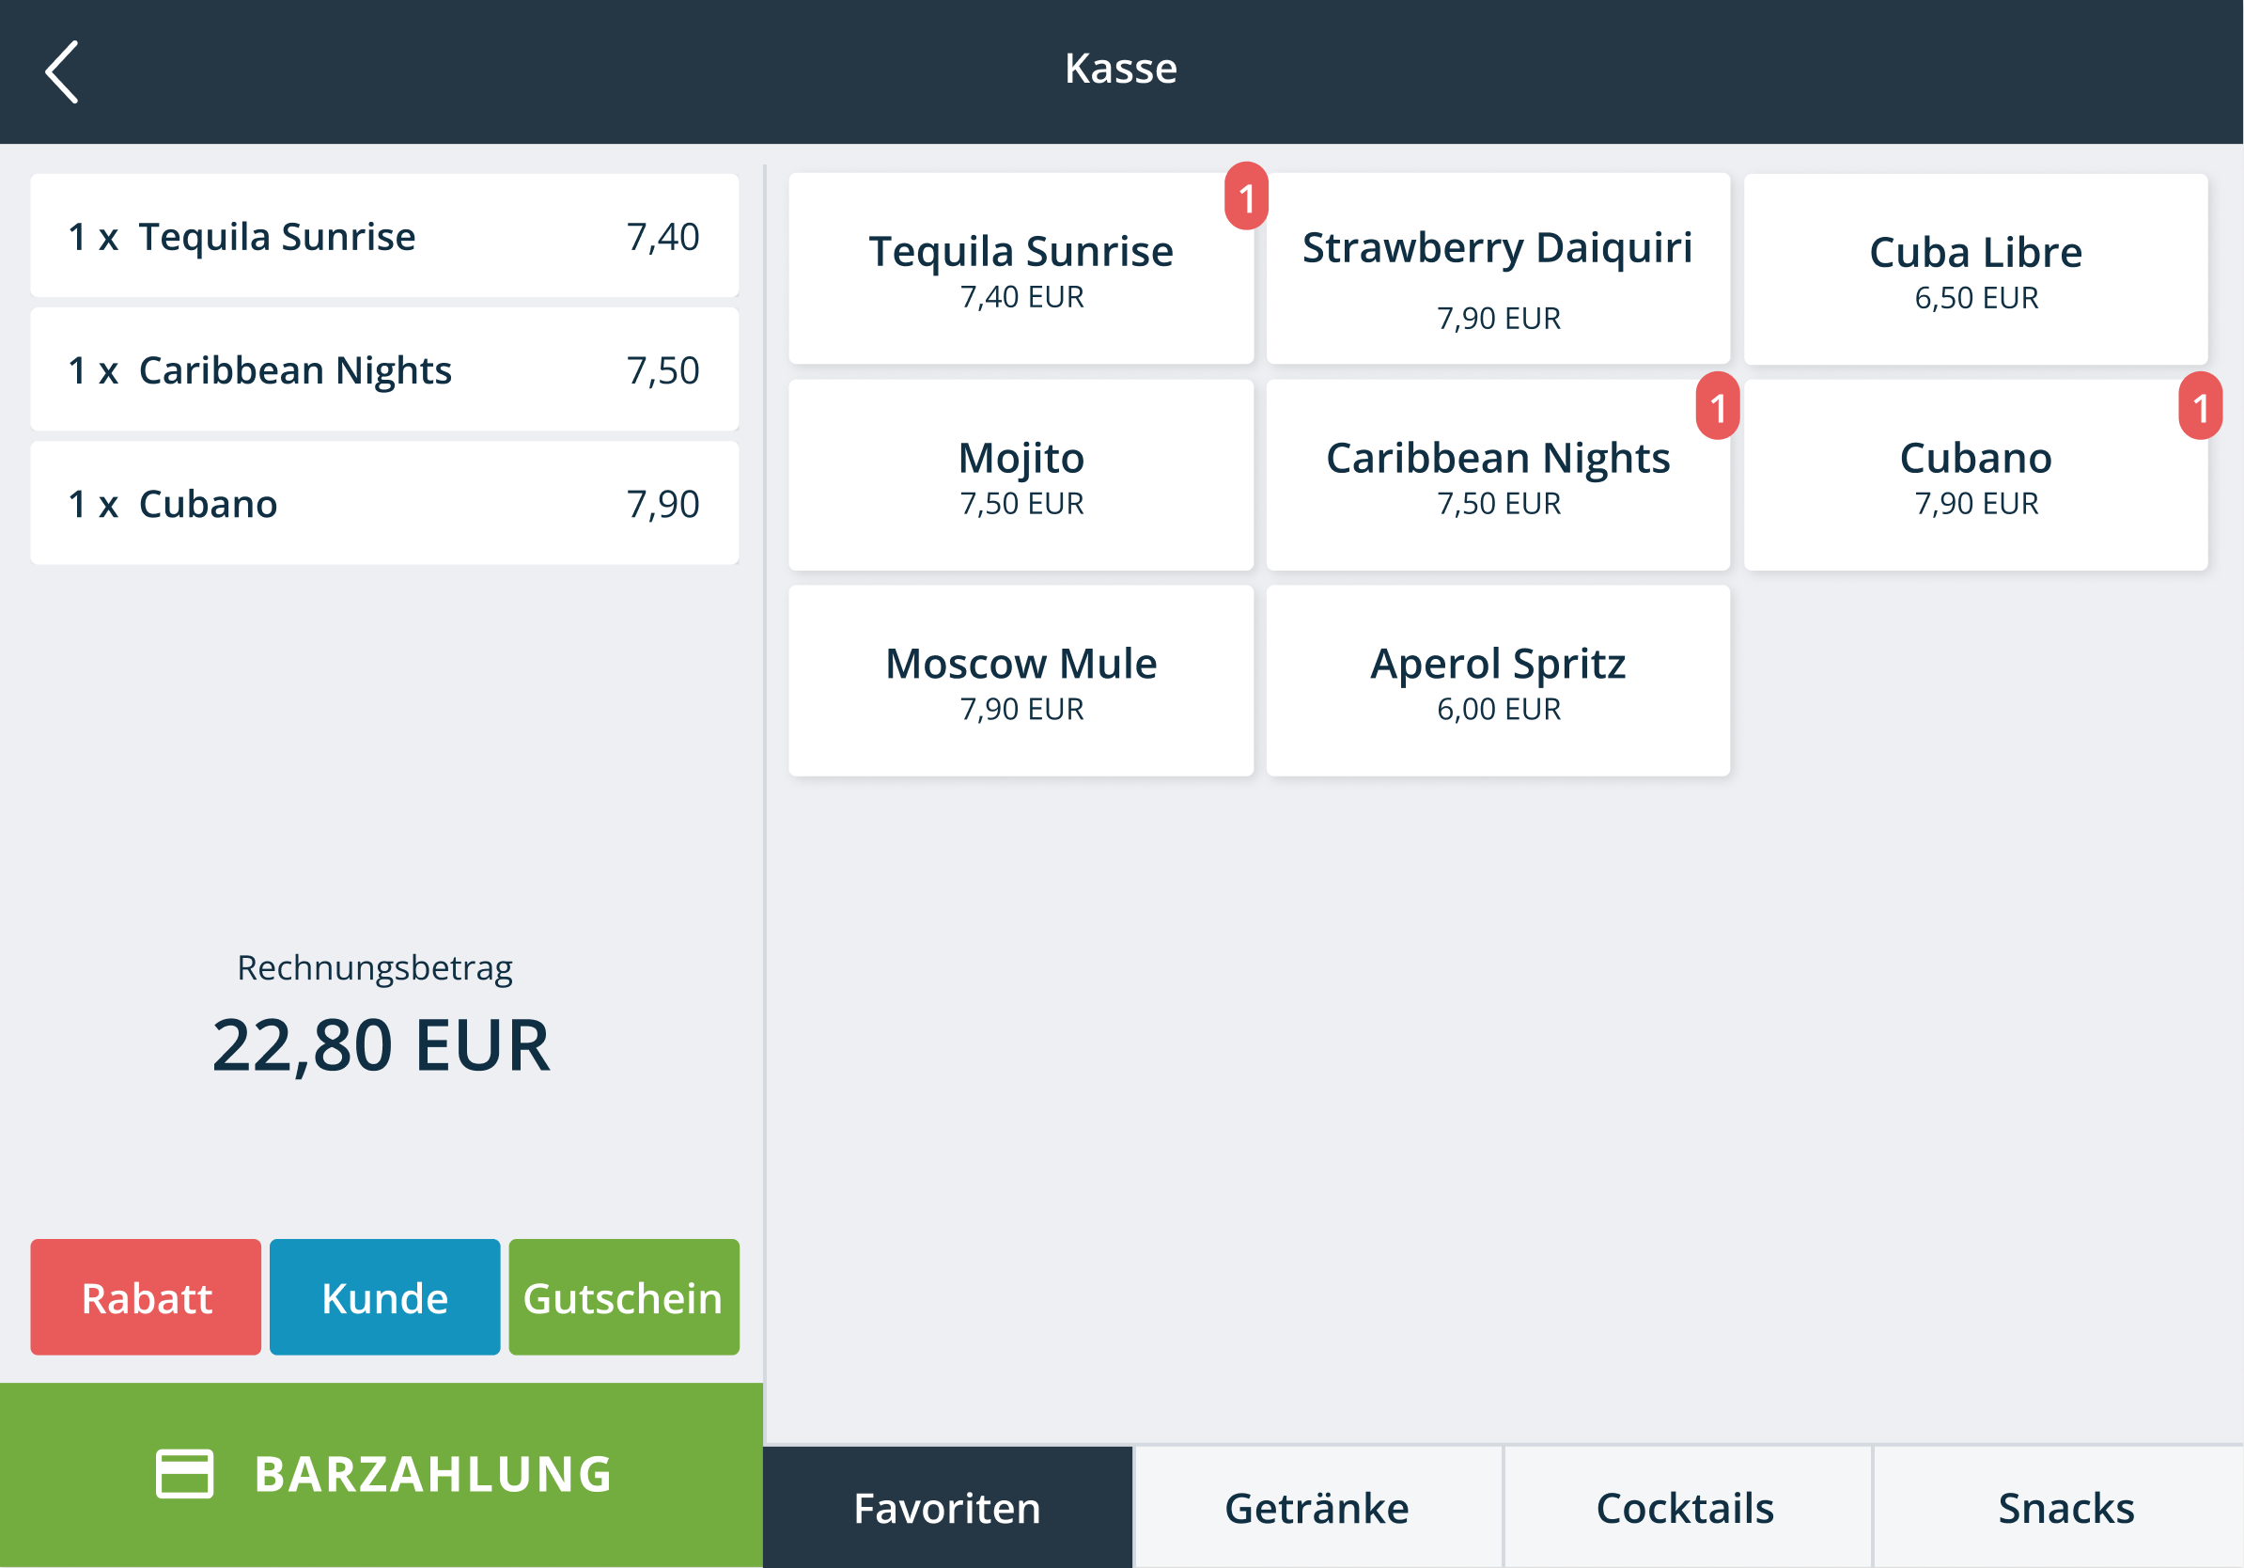
Task: Add a Mojito to the order
Action: tap(1021, 476)
